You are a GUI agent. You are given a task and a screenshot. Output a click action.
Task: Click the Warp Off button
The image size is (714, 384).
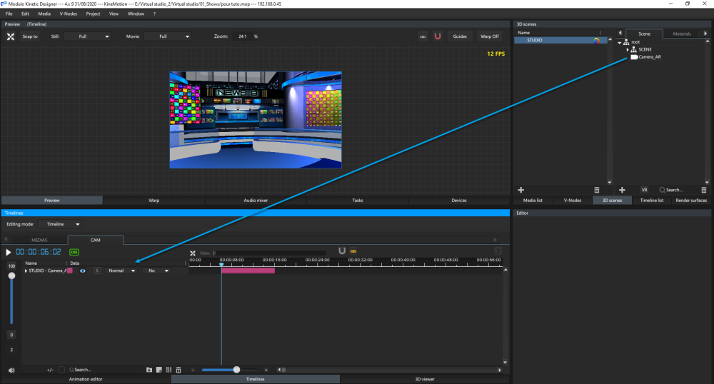tap(490, 36)
